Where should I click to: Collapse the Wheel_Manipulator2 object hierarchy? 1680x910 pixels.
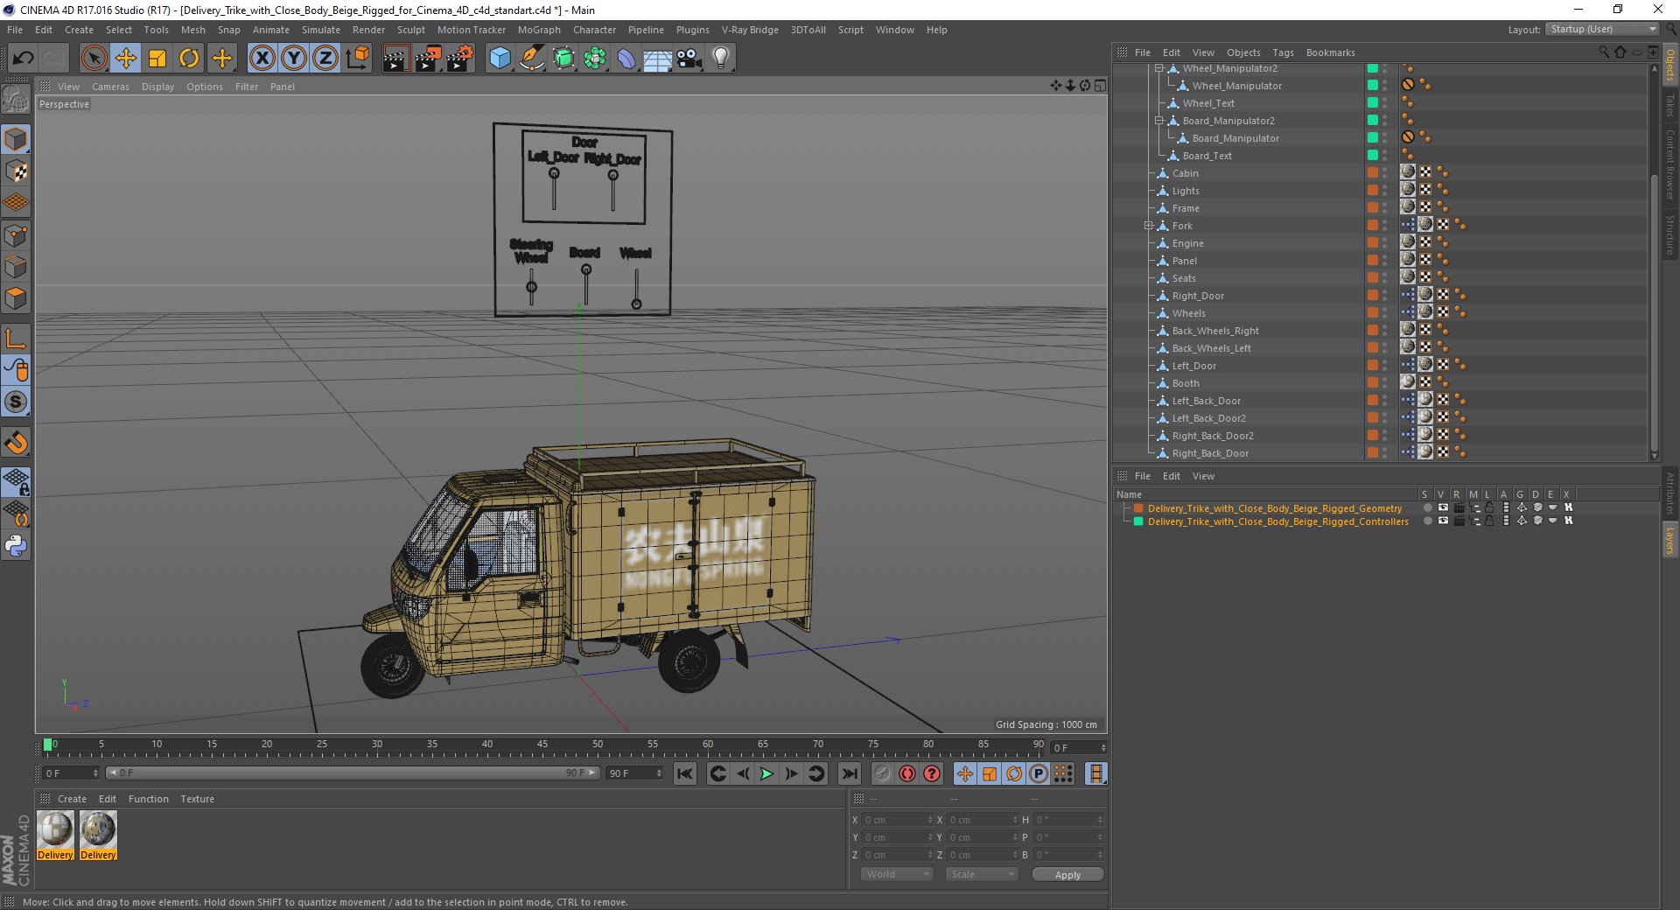(1158, 68)
